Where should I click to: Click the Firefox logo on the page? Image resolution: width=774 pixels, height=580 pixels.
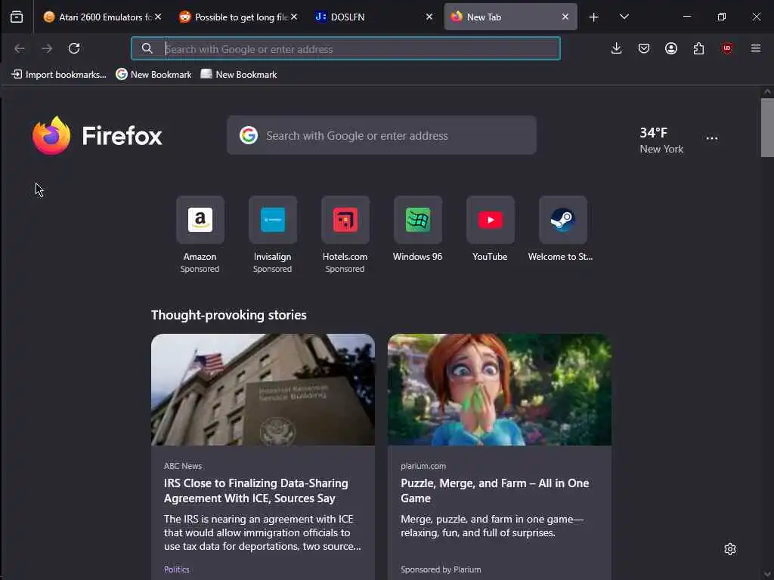(x=97, y=136)
